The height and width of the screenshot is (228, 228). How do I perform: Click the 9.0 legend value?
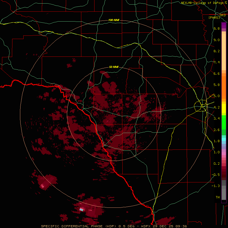coord(217,40)
